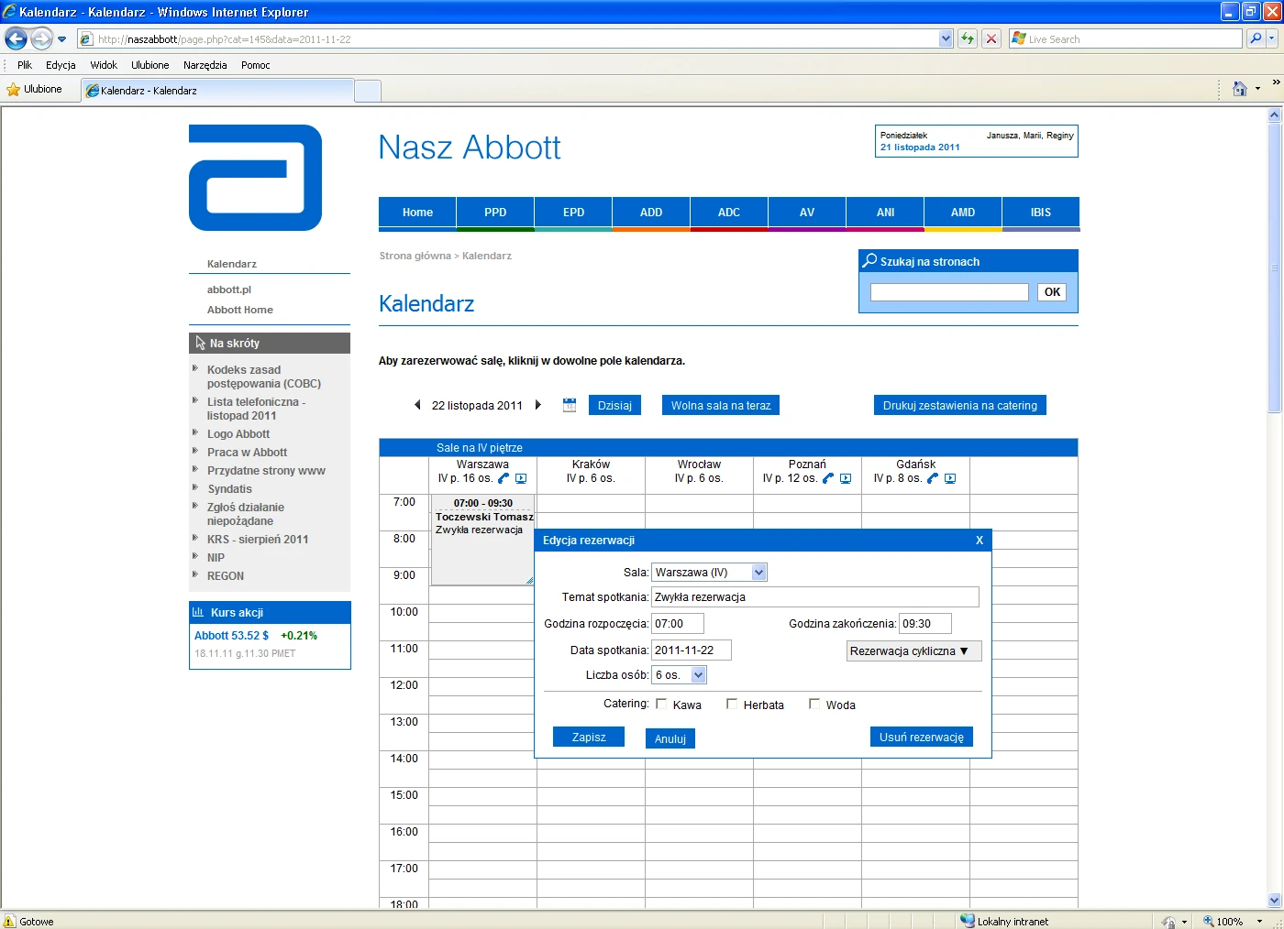
Task: Click Temat spotkania text field
Action: (x=815, y=596)
